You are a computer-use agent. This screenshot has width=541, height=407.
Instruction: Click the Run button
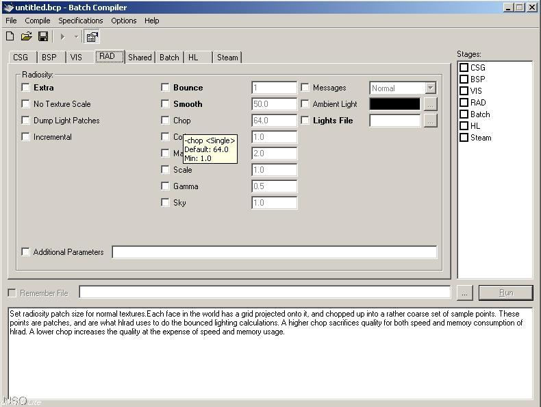tap(506, 293)
